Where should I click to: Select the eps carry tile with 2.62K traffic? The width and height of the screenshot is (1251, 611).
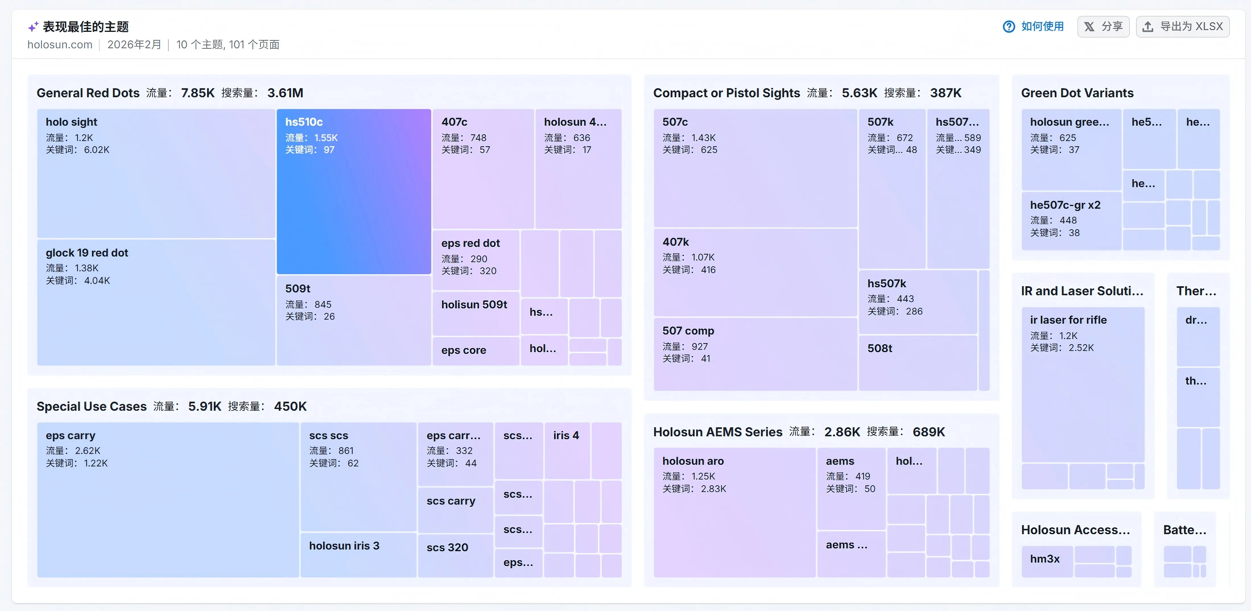pos(168,500)
